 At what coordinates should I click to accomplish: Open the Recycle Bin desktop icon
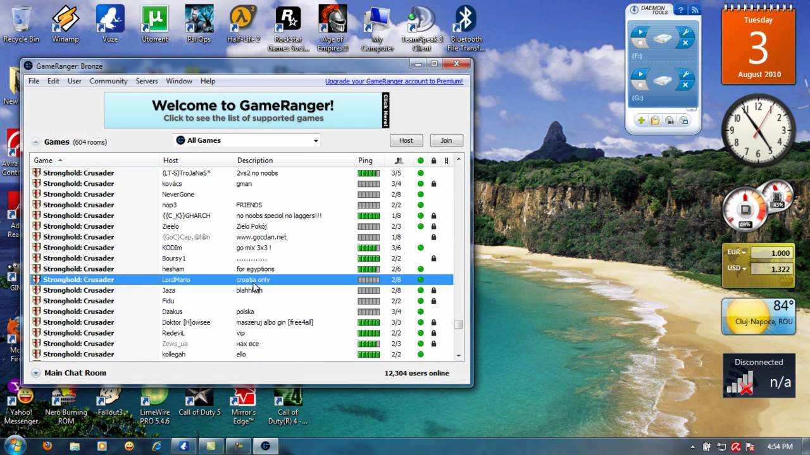(21, 24)
